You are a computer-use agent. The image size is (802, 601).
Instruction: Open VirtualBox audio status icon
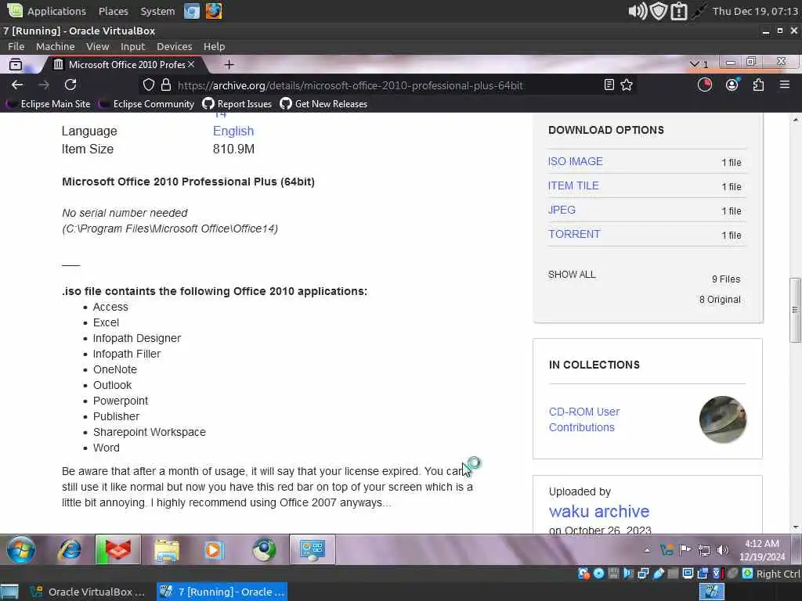(x=628, y=574)
